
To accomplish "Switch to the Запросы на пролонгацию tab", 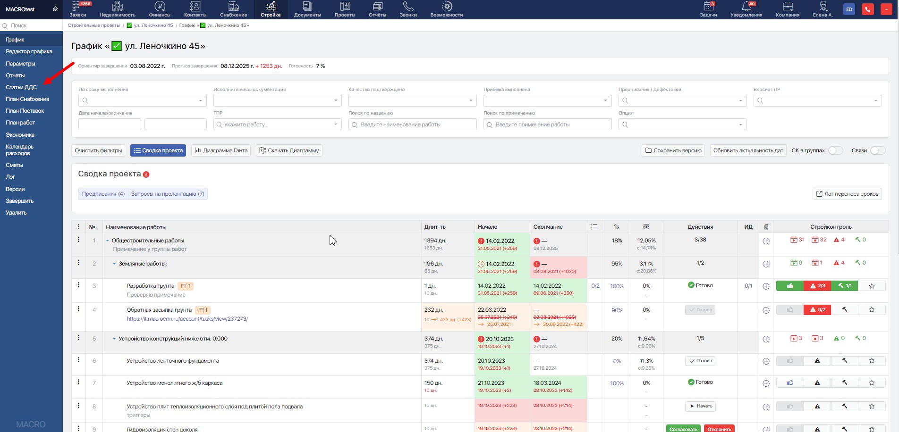I will pos(168,194).
